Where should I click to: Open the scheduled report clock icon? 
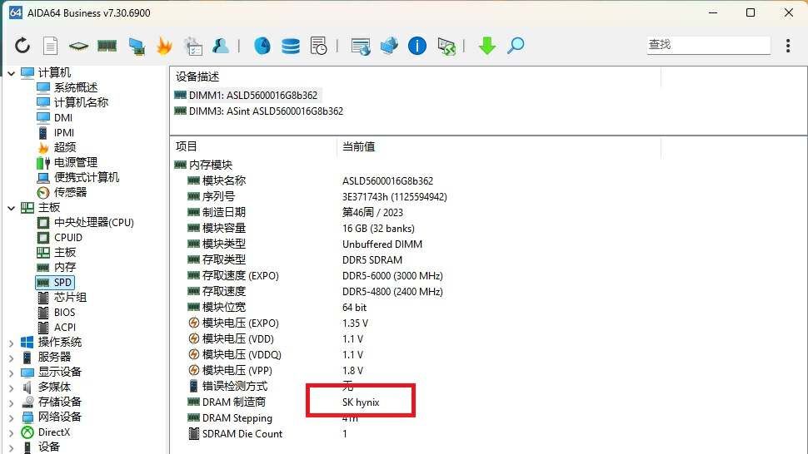[318, 46]
